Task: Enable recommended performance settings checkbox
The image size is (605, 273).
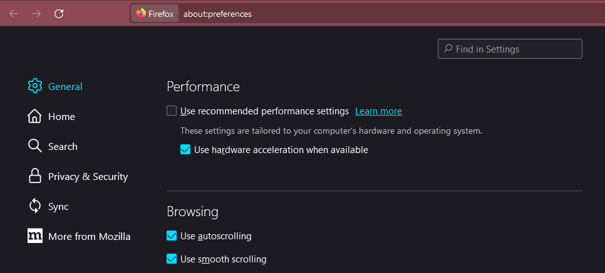Action: click(172, 111)
